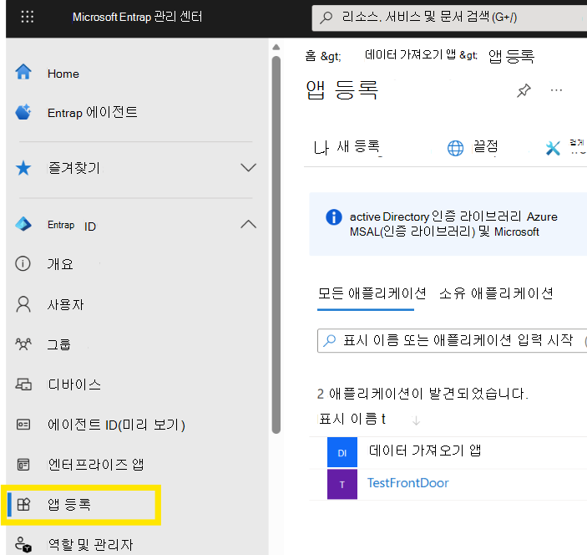
Task: Click the 그룹 people icon
Action: pos(23,344)
